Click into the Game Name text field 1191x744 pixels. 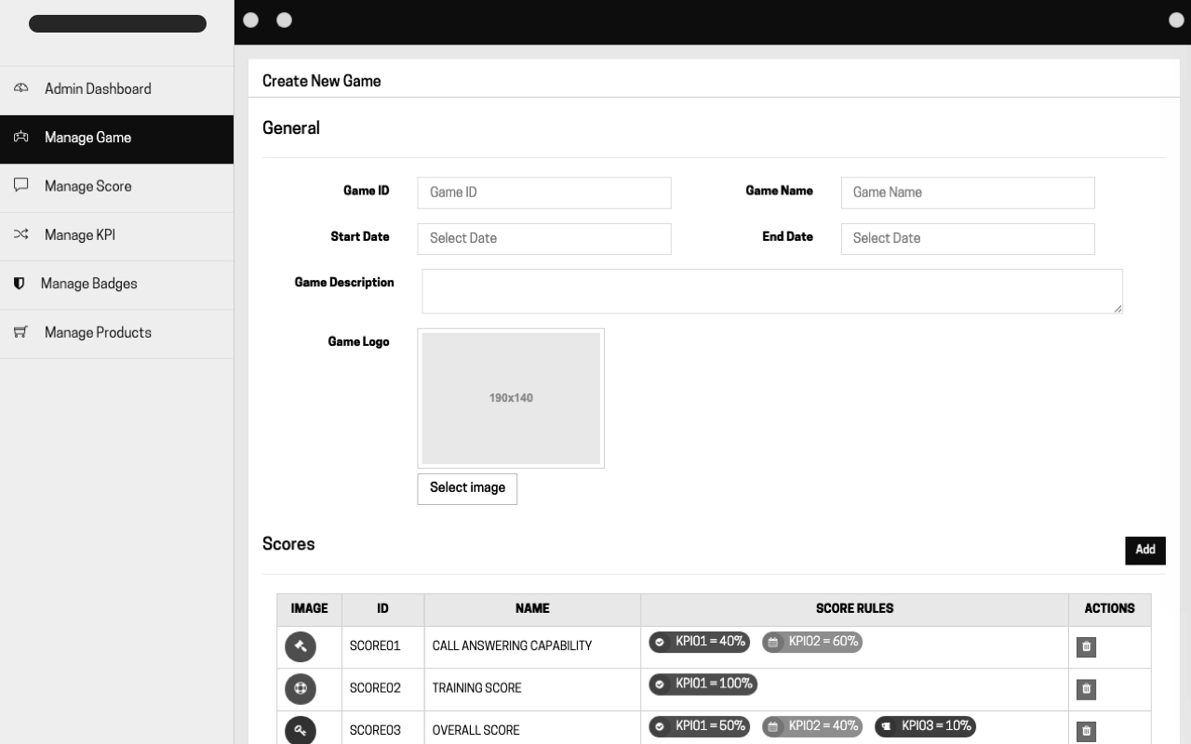(967, 193)
